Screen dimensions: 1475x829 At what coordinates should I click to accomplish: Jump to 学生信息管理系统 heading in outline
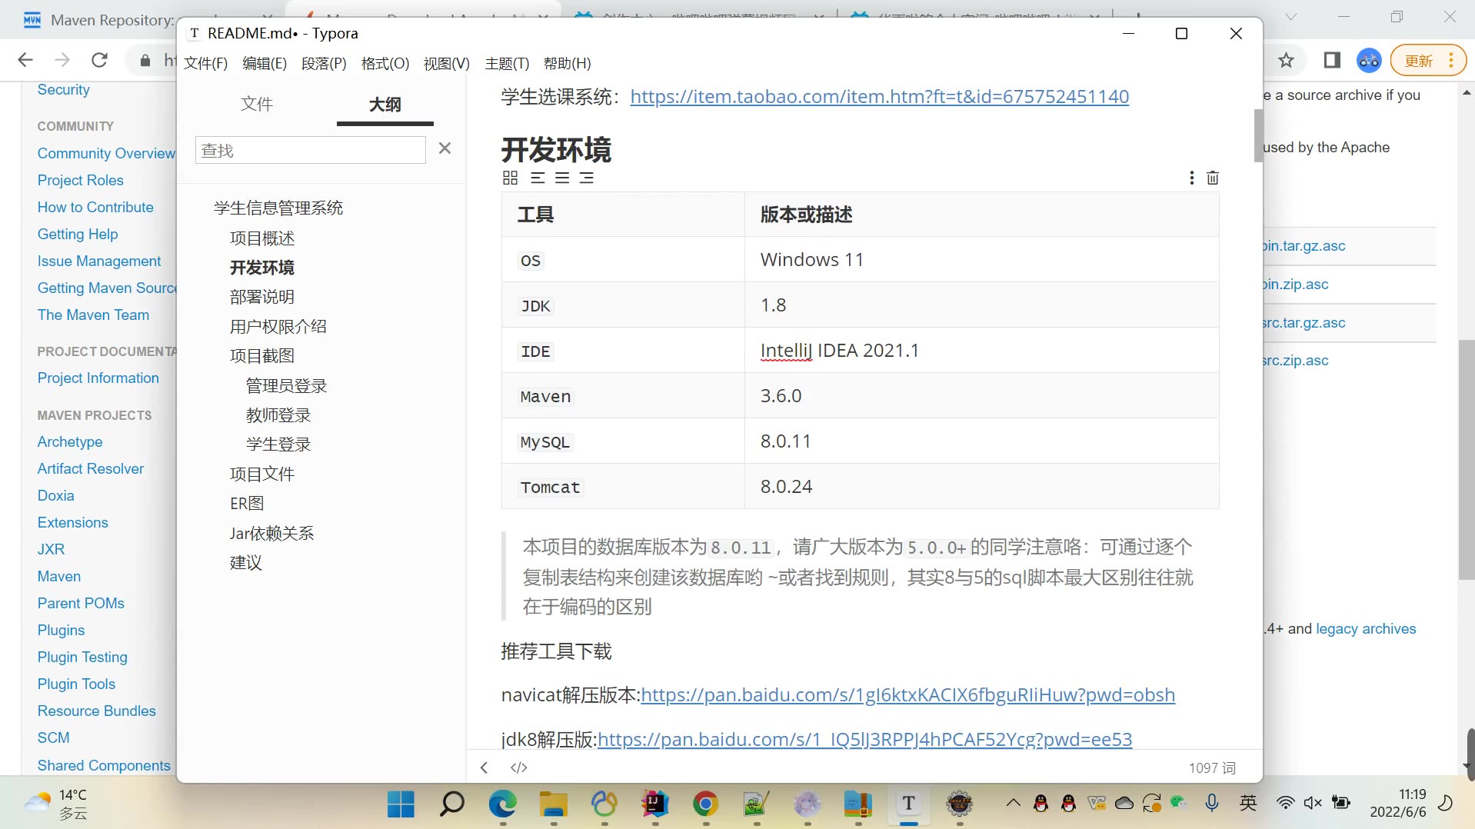[278, 208]
